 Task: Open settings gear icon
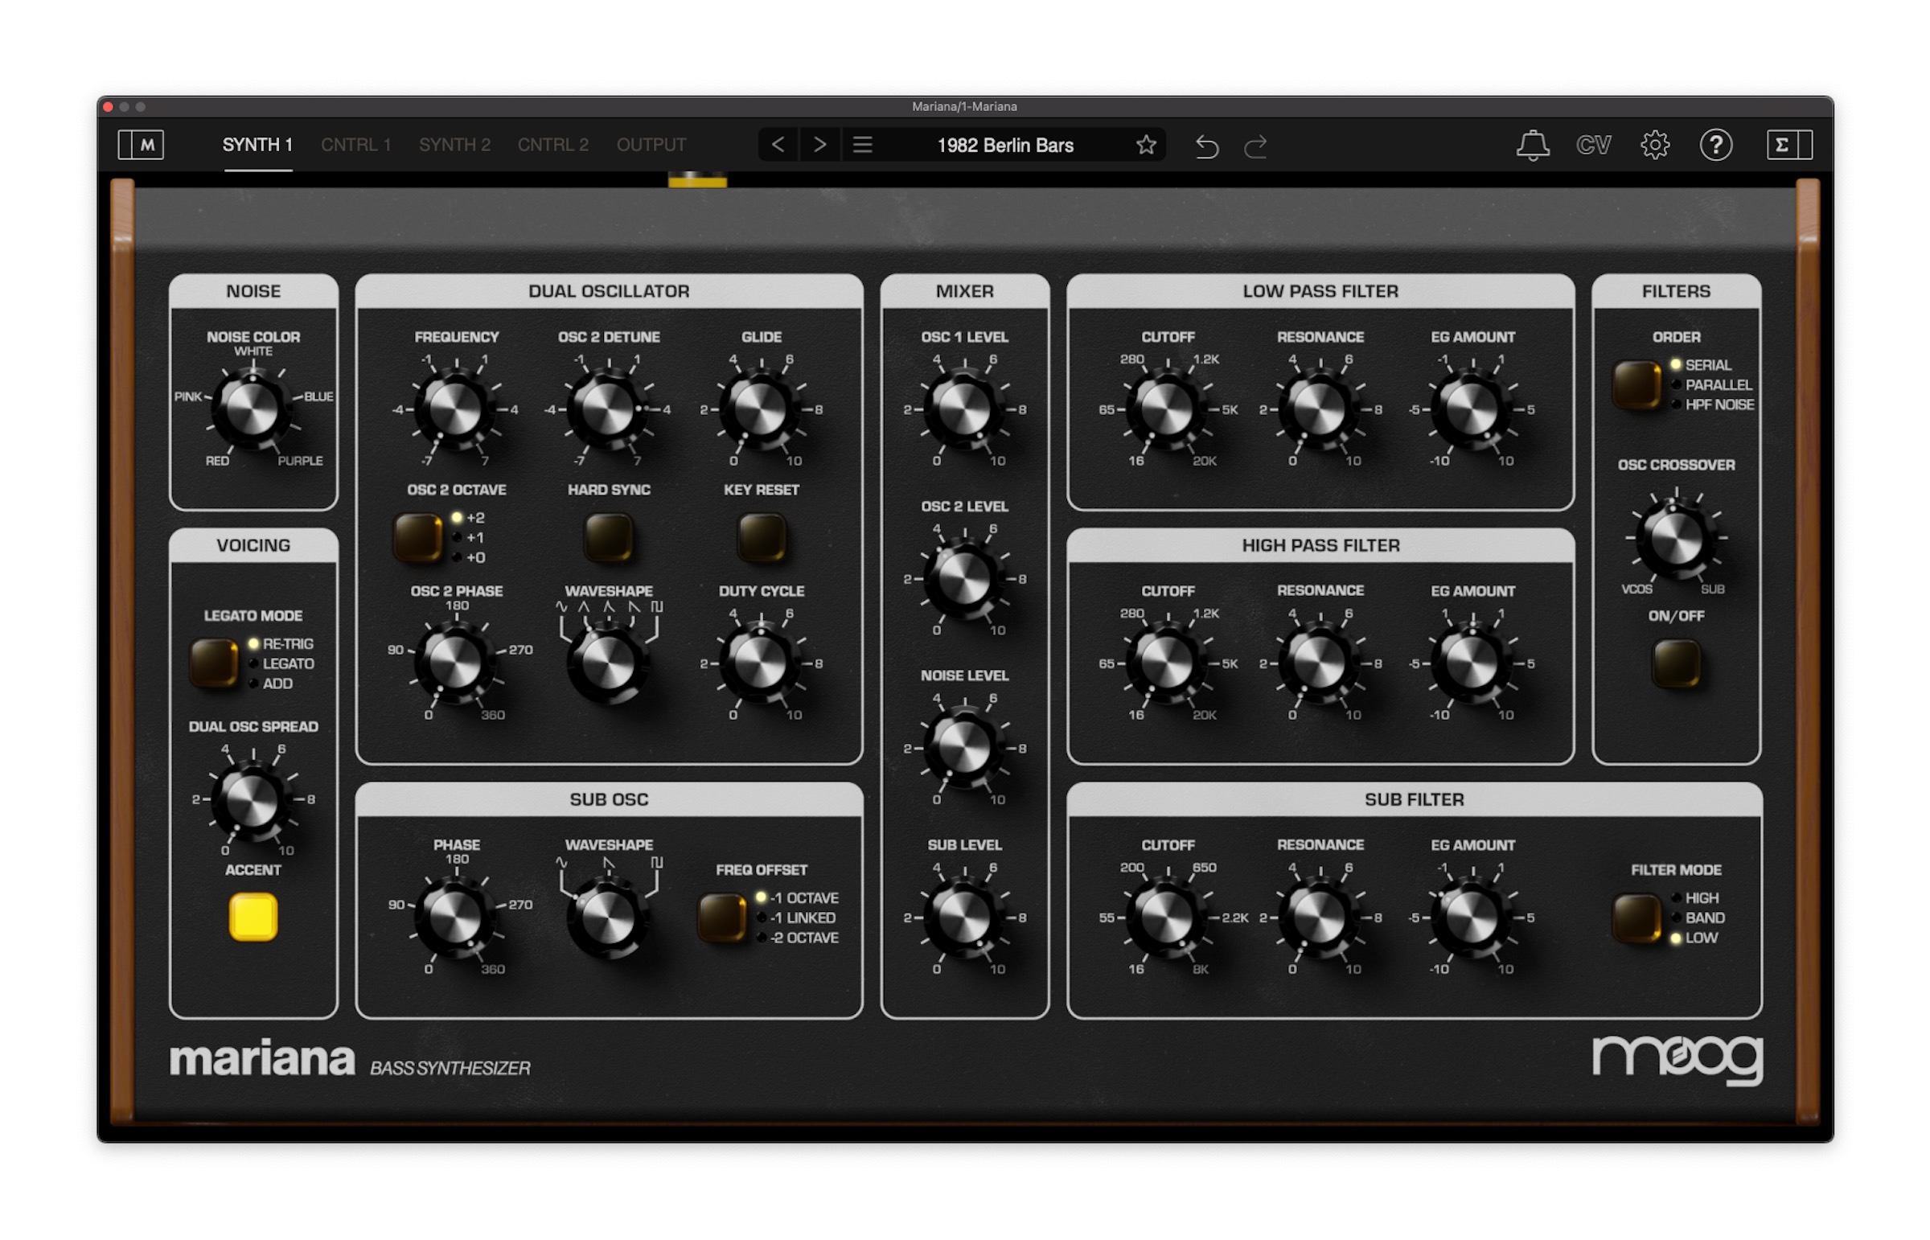(x=1654, y=145)
